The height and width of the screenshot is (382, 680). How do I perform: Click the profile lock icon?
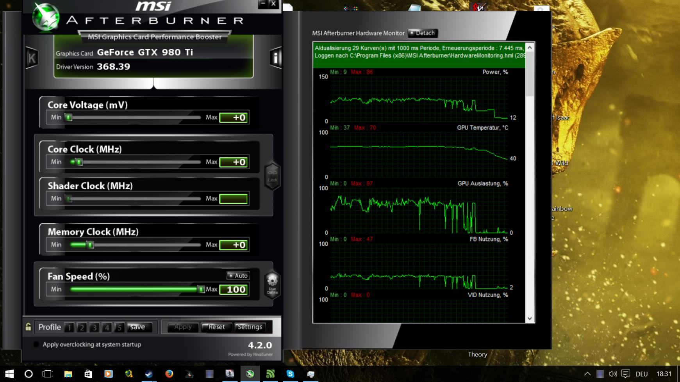(x=28, y=327)
